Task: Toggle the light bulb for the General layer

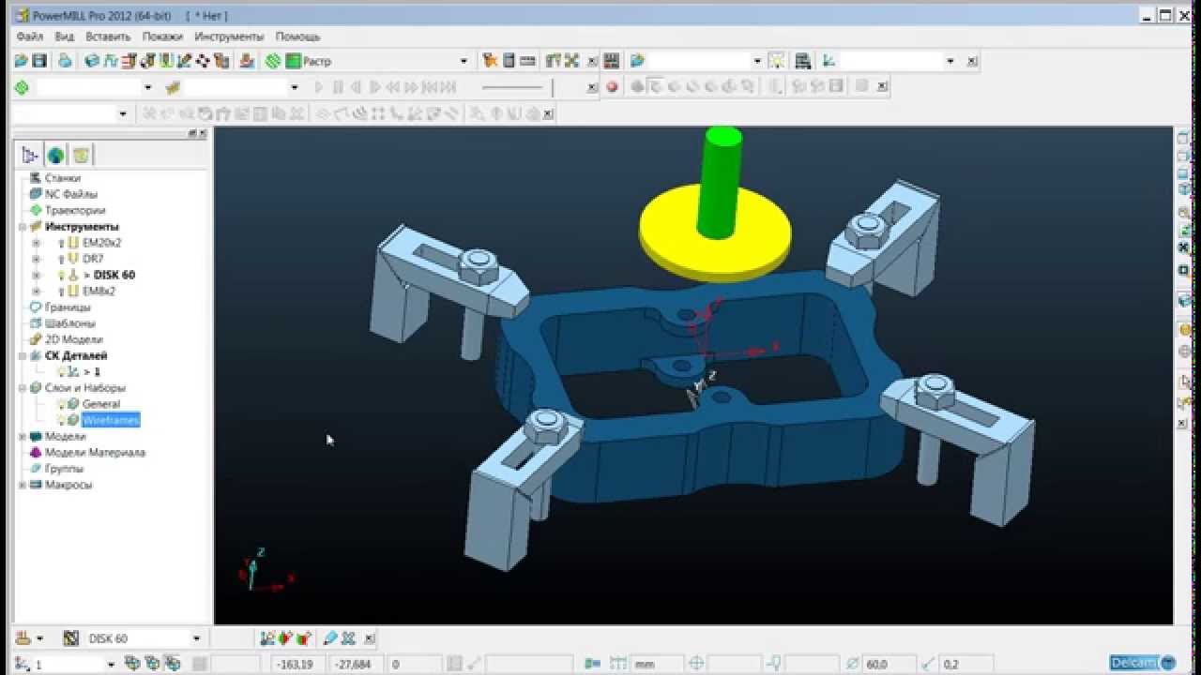Action: [x=61, y=404]
